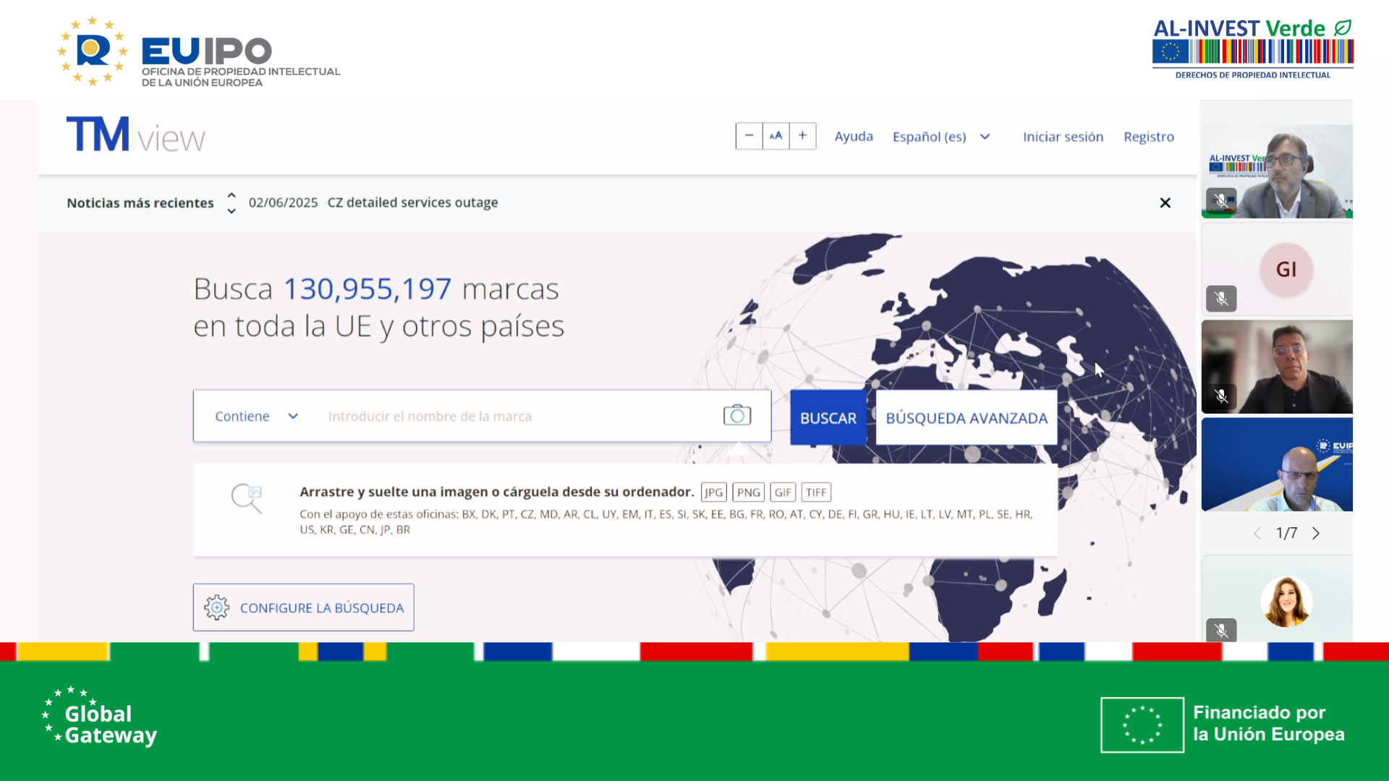Select the top participant video with AL-INVEST background

tap(1277, 171)
